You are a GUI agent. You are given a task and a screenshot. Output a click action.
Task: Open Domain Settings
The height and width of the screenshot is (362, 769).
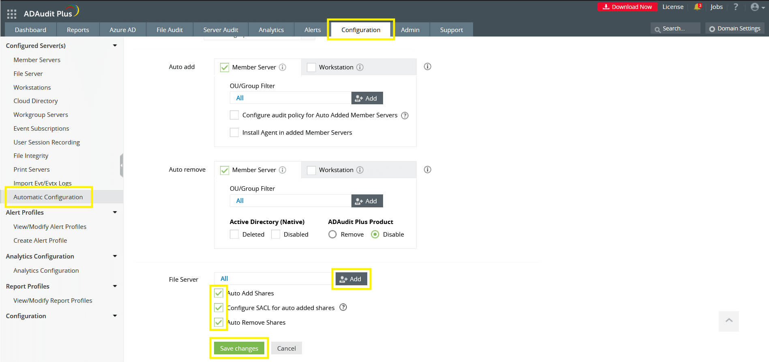pos(735,28)
